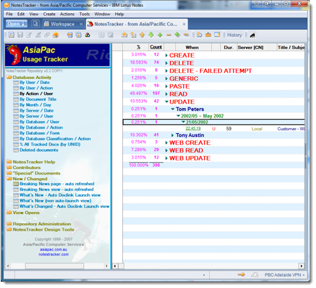Screen dimensions: 316x288
Task: Switch to the Workspace tab
Action: click(x=63, y=24)
